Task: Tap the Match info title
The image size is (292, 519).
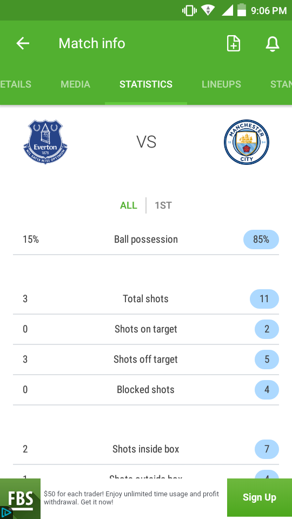Action: point(92,43)
